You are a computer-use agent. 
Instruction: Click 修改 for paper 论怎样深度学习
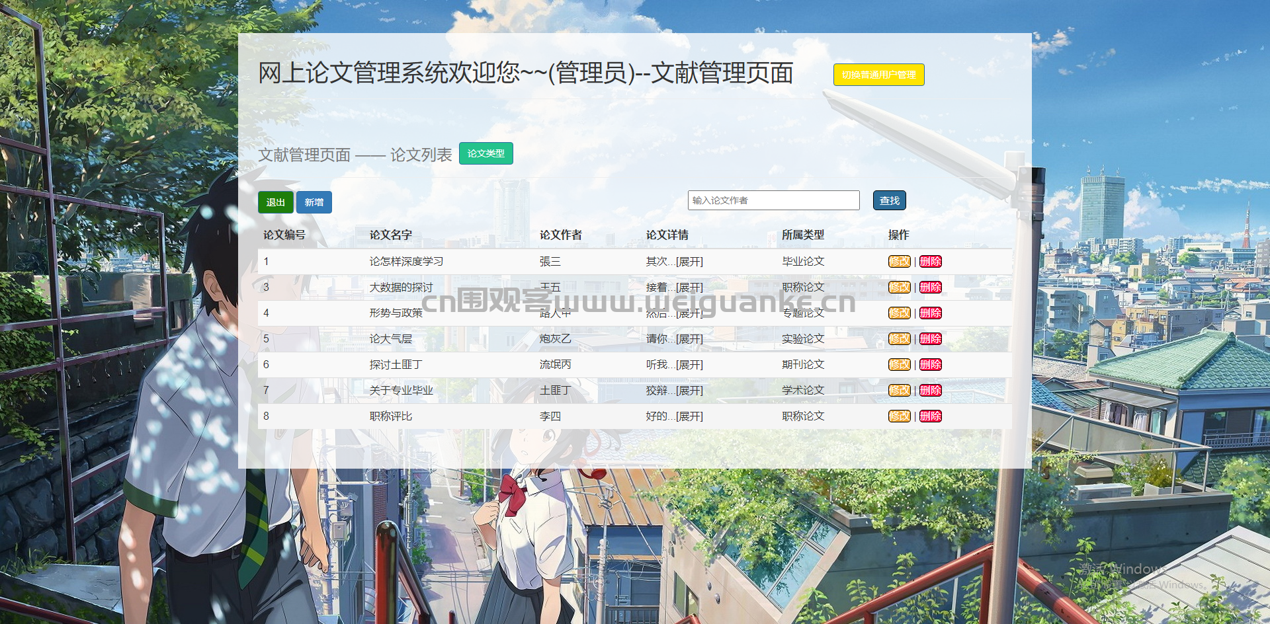900,261
